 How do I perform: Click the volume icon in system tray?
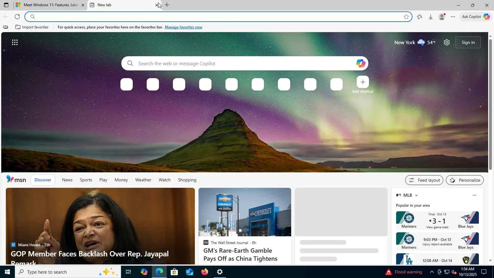tap(454, 272)
